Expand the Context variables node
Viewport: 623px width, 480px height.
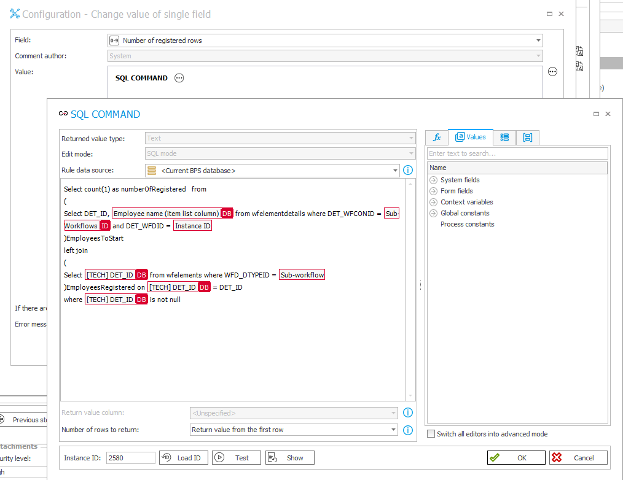(x=434, y=201)
